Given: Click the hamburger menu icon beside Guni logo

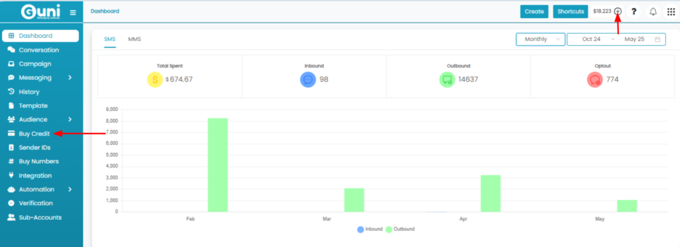Looking at the screenshot, I should [x=73, y=13].
